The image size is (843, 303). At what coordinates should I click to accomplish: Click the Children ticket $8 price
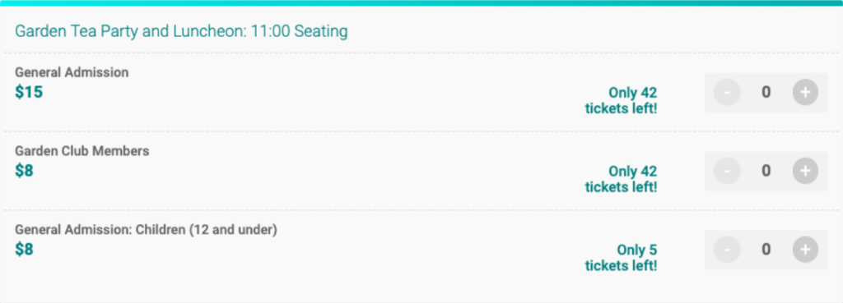click(24, 250)
